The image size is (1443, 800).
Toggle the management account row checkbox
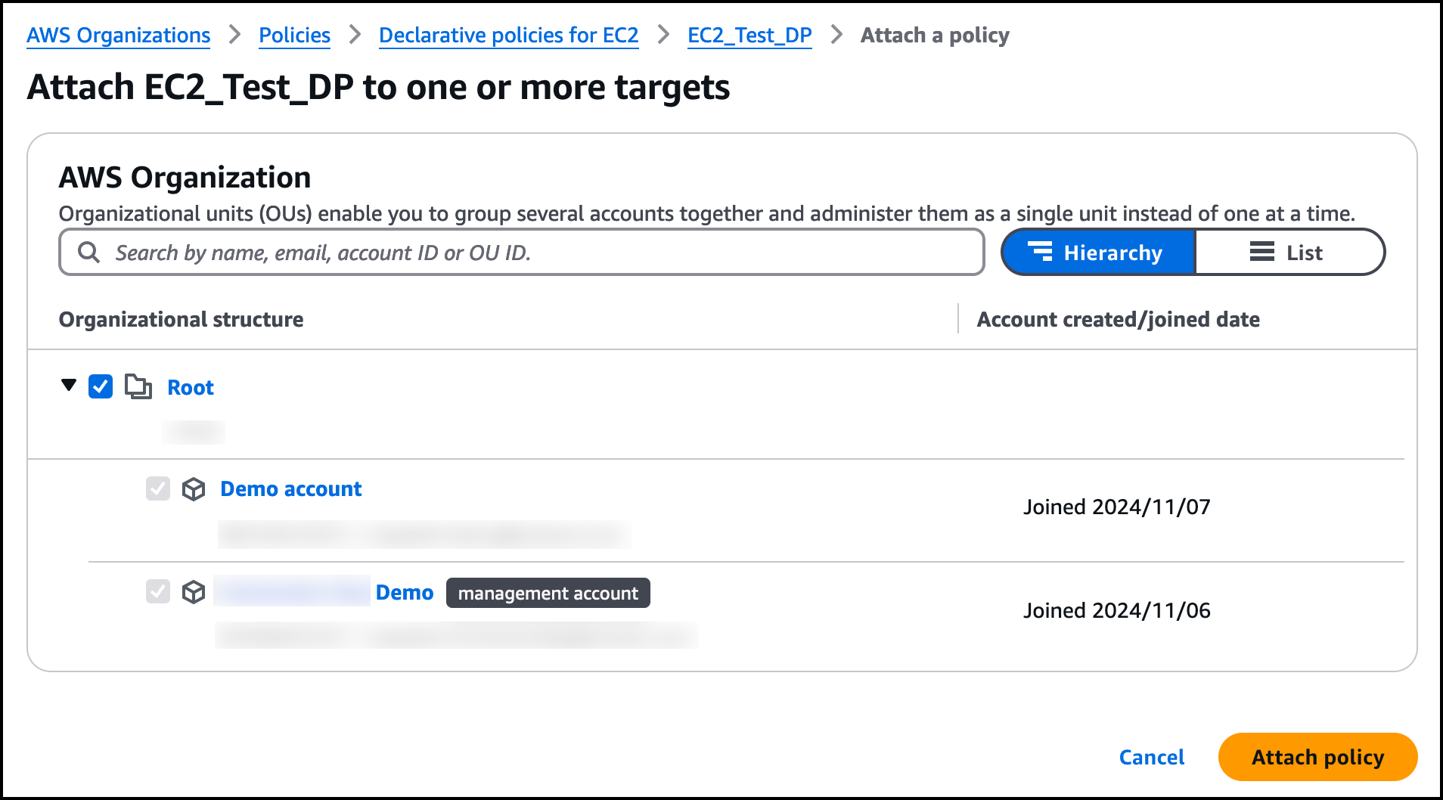[x=158, y=591]
